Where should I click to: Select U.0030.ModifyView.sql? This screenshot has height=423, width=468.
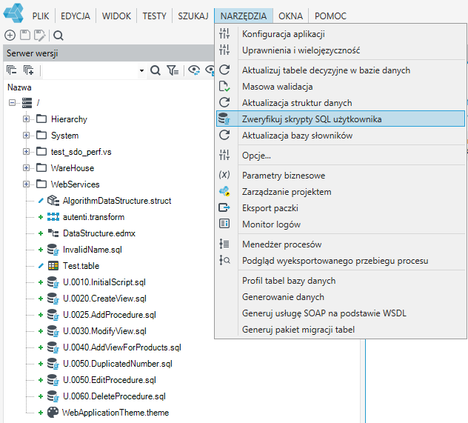point(104,331)
